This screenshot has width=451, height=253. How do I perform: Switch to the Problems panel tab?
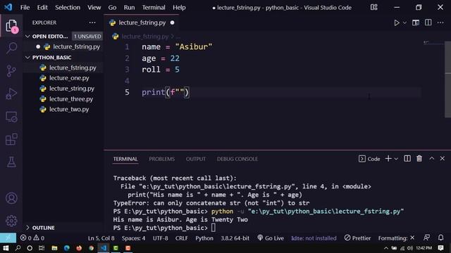[x=161, y=159]
